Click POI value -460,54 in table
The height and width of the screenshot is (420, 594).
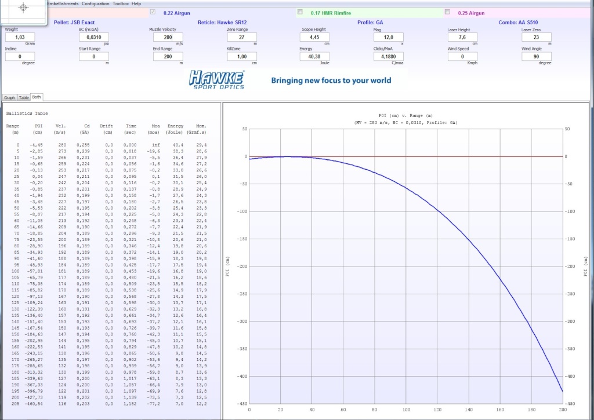click(x=34, y=404)
